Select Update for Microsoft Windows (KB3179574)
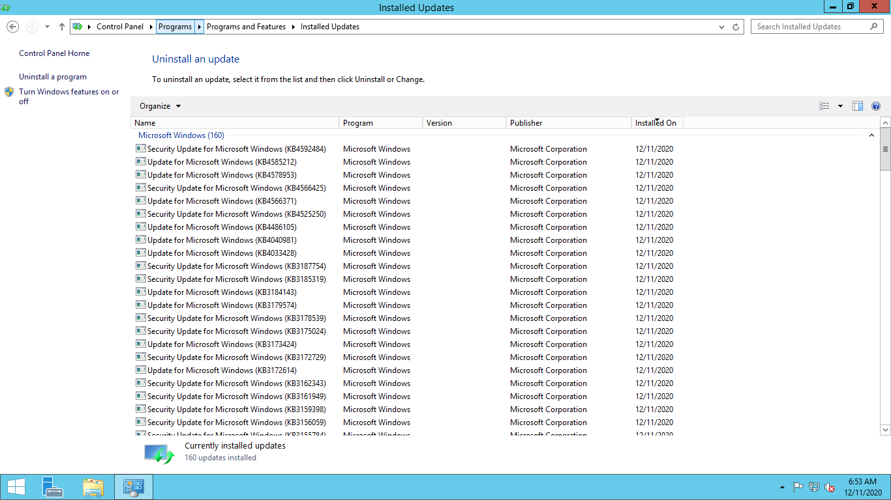This screenshot has height=500, width=891. 222,305
